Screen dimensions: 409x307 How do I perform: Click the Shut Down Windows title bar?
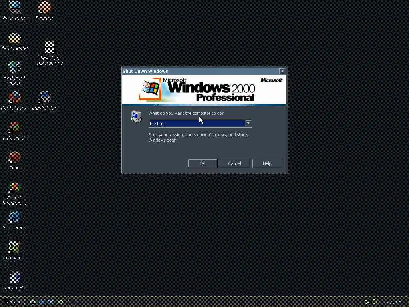(x=201, y=71)
